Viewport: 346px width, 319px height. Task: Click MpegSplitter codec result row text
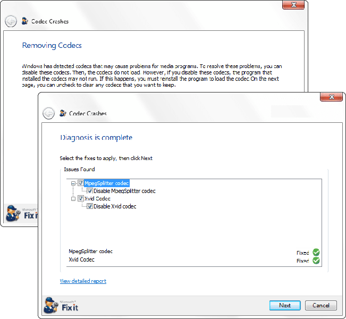(90, 251)
